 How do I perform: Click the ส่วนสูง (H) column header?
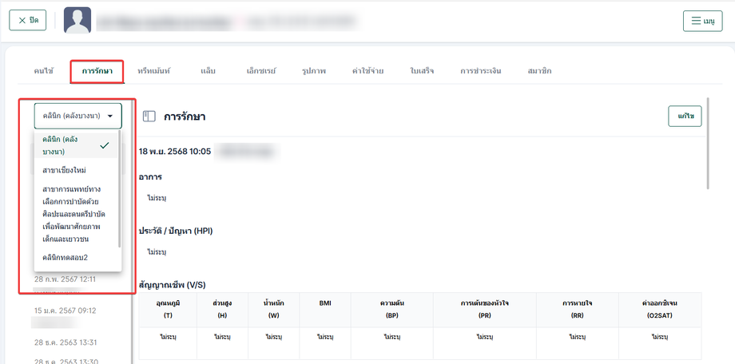(x=222, y=310)
